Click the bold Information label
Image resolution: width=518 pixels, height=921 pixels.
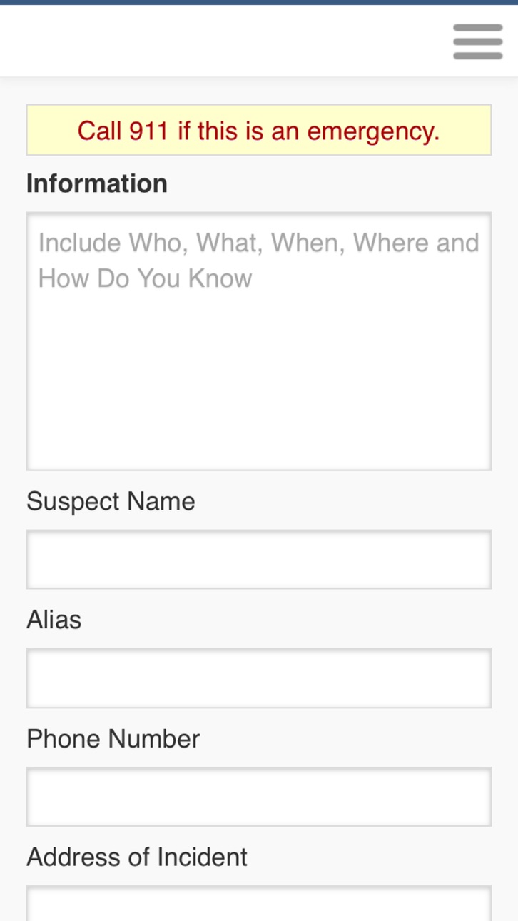click(97, 183)
